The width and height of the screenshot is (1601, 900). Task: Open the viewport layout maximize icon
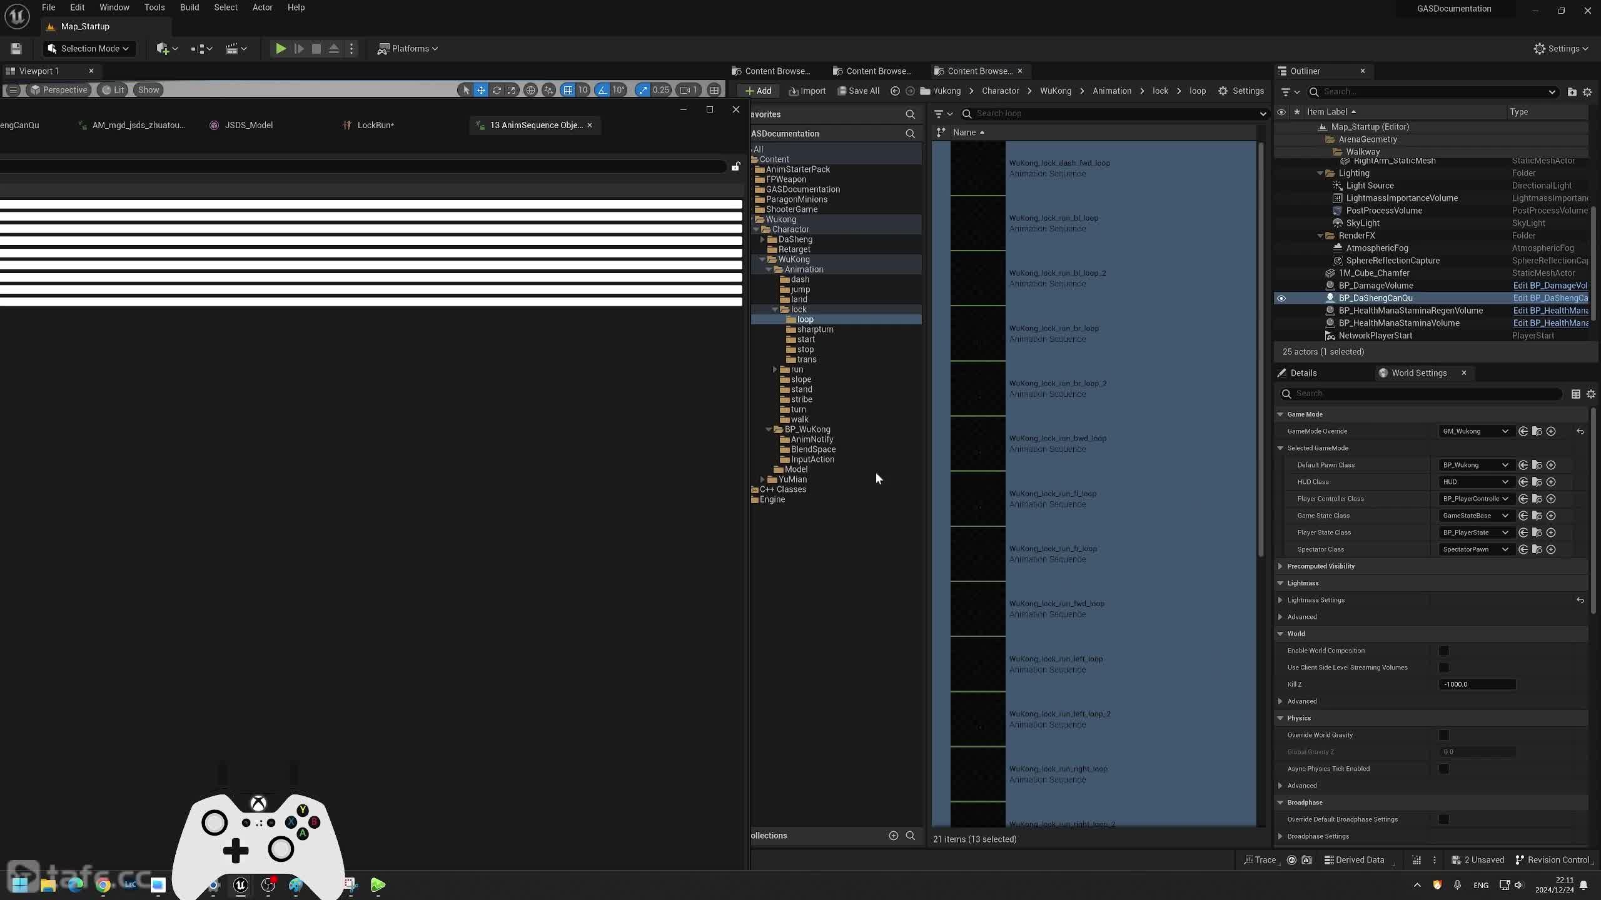[x=714, y=90]
